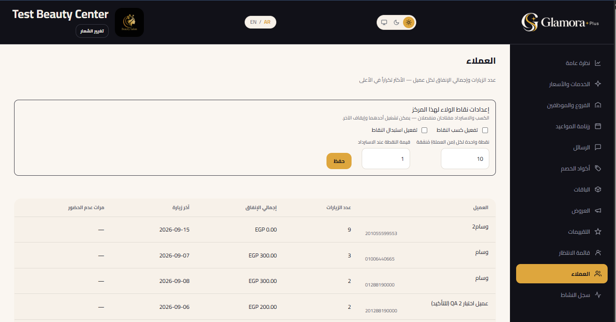The width and height of the screenshot is (616, 322).
Task: Enable تفعيل كسب النقاط checkbox
Action: [x=485, y=130]
